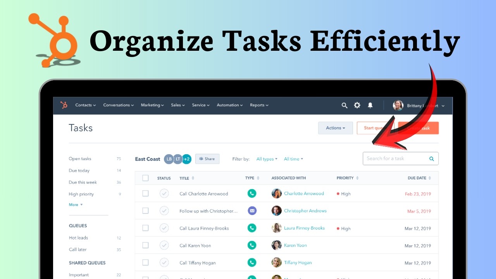Image resolution: width=496 pixels, height=279 pixels.
Task: Click the HubSpot sprocket logo in navbar
Action: tap(64, 105)
